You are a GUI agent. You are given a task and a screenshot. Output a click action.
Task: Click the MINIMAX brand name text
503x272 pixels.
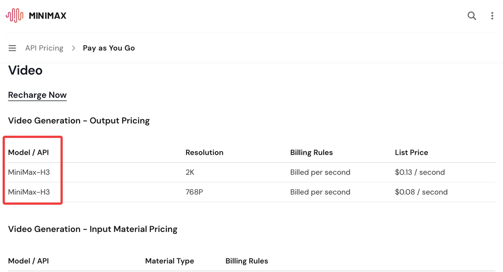[48, 16]
